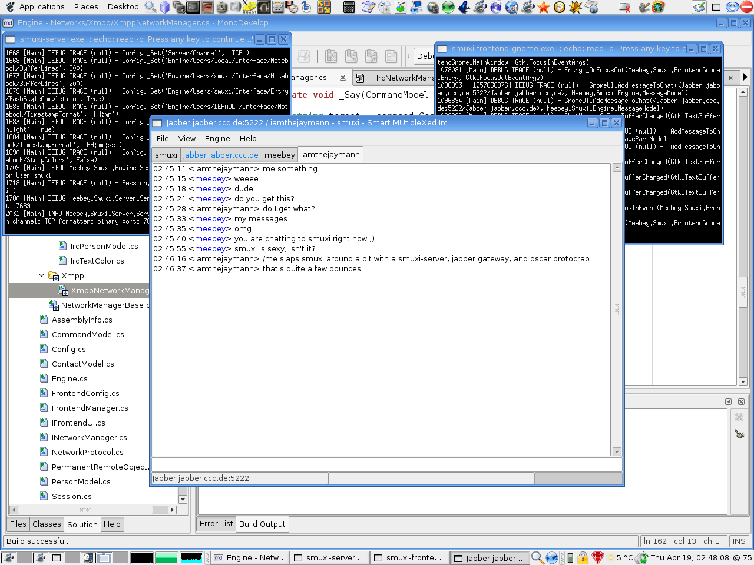
Task: Select FrontendManager.cs in the solution tree
Action: pyautogui.click(x=90, y=408)
